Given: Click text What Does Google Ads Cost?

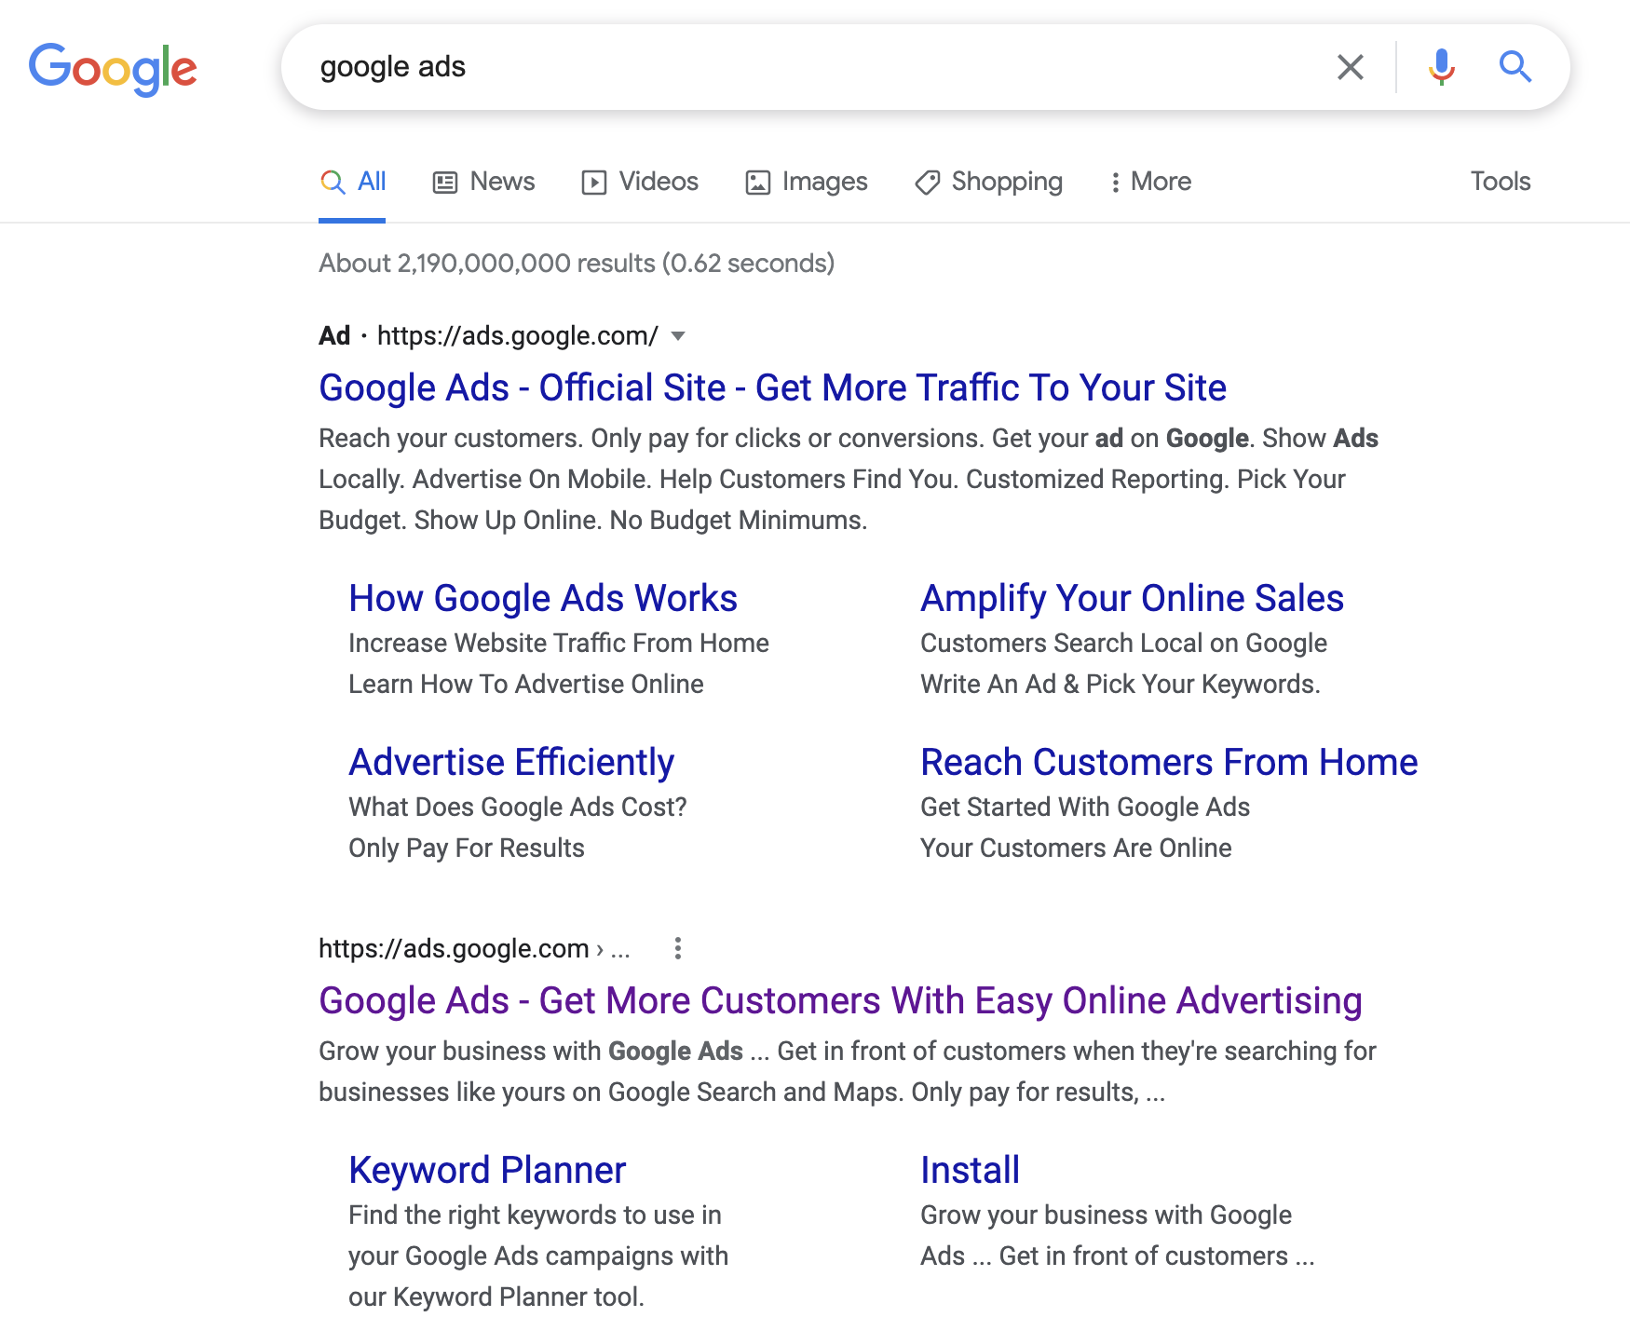Looking at the screenshot, I should pos(517,808).
